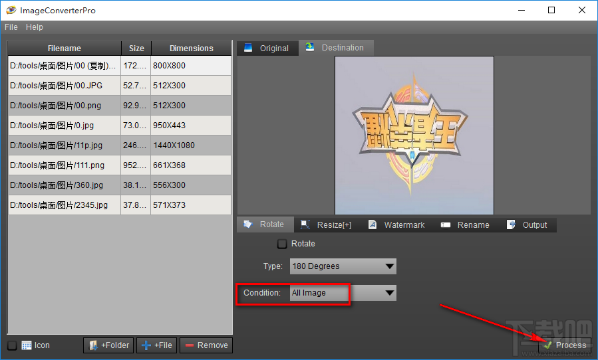Viewport: 598px width, 360px height.
Task: Click the Destination tab icon
Action: [310, 47]
